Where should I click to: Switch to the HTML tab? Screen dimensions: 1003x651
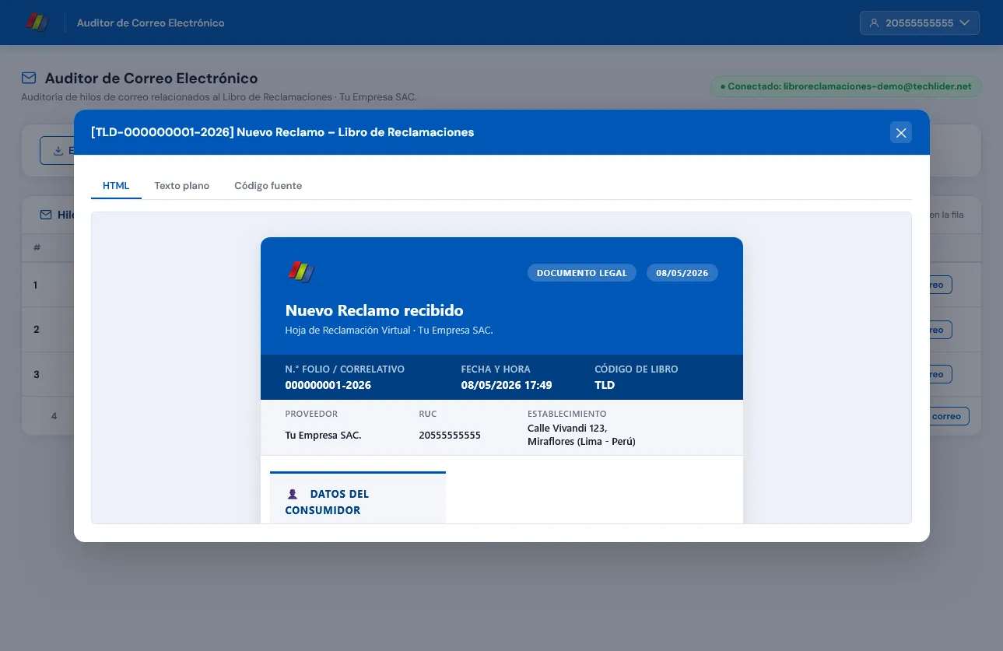coord(116,186)
